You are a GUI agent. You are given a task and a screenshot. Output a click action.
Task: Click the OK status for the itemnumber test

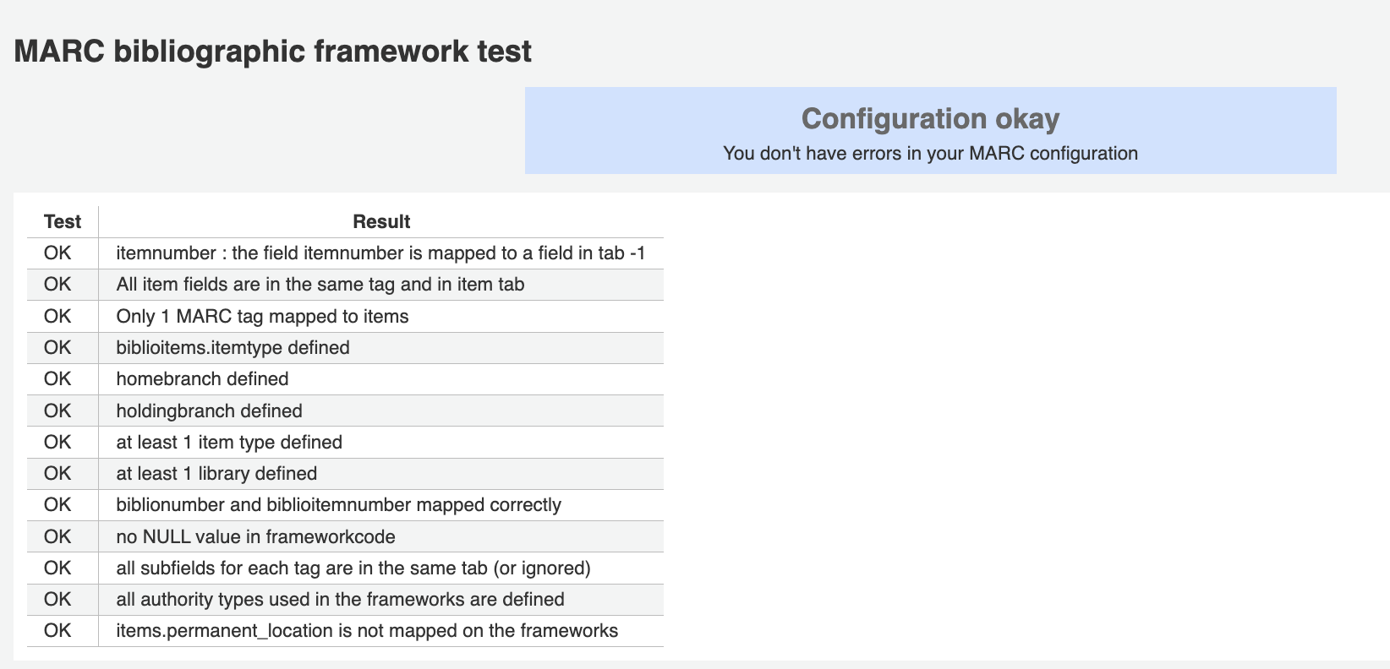click(57, 253)
